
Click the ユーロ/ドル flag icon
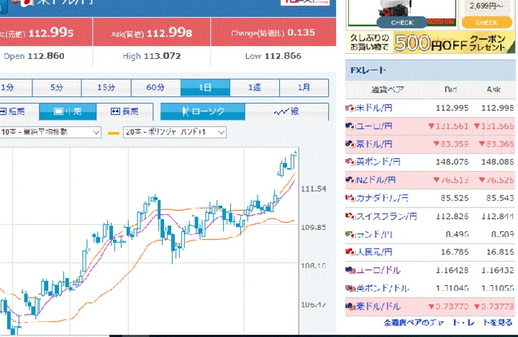point(350,270)
